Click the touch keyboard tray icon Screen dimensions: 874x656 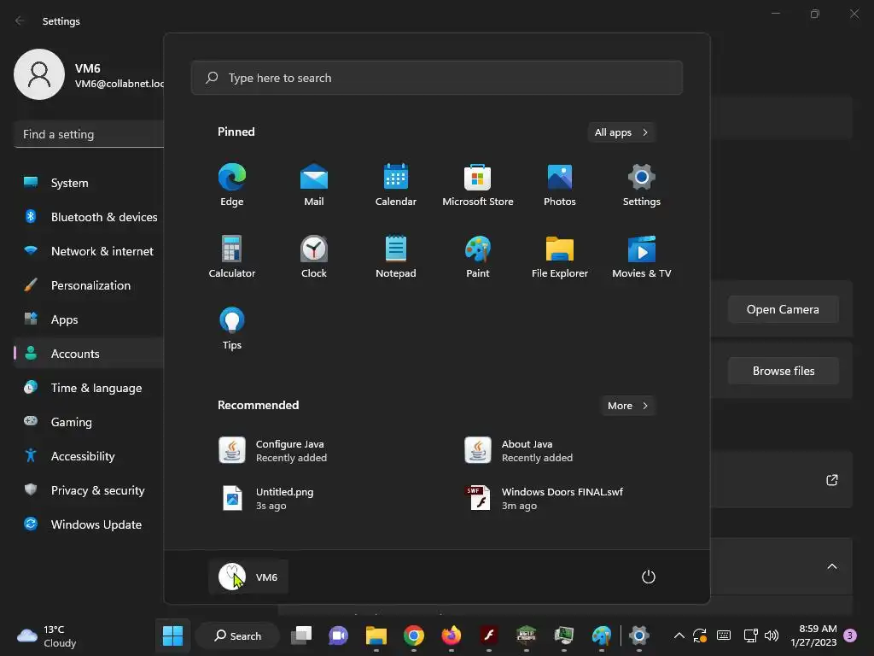click(724, 635)
